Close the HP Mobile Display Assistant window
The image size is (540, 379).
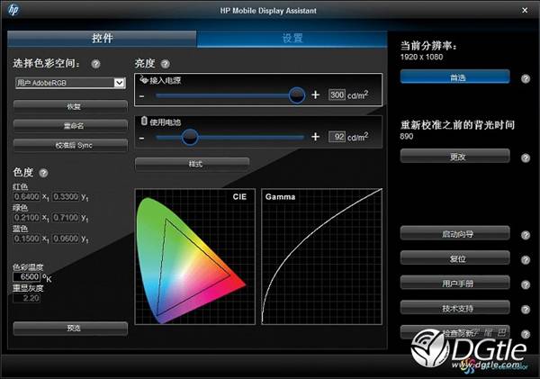click(x=525, y=10)
